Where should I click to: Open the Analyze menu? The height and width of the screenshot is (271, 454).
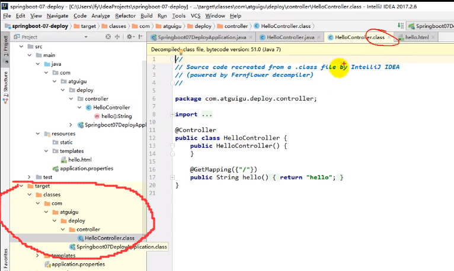[101, 16]
